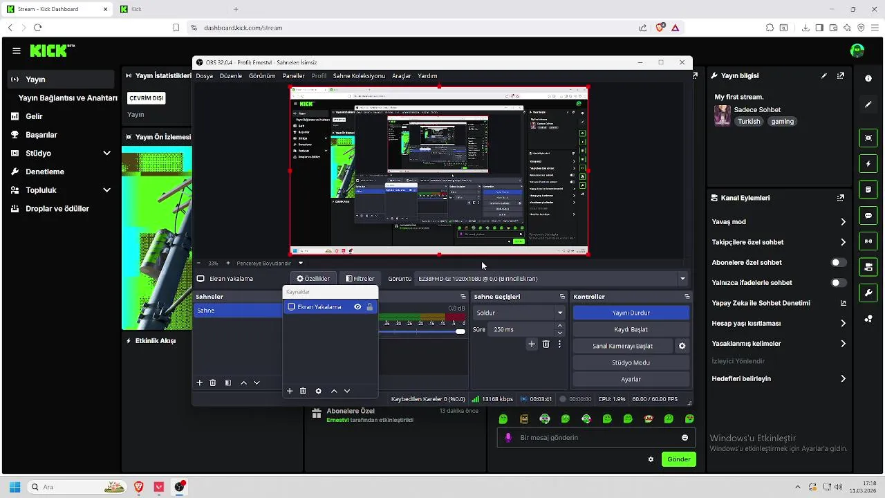This screenshot has height=498, width=885.
Task: Hide Ekran Yakalama source with eye icon
Action: [x=357, y=307]
